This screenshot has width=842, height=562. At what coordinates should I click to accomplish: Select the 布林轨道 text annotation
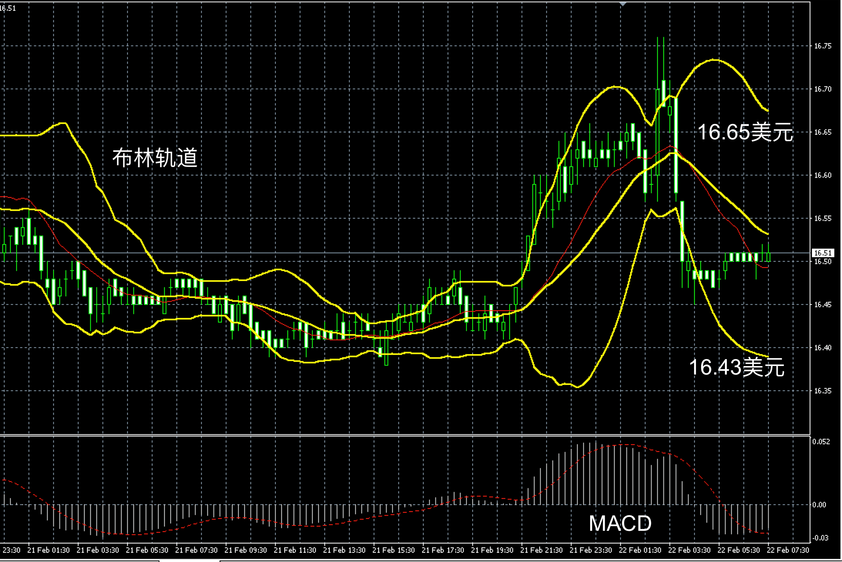155,158
